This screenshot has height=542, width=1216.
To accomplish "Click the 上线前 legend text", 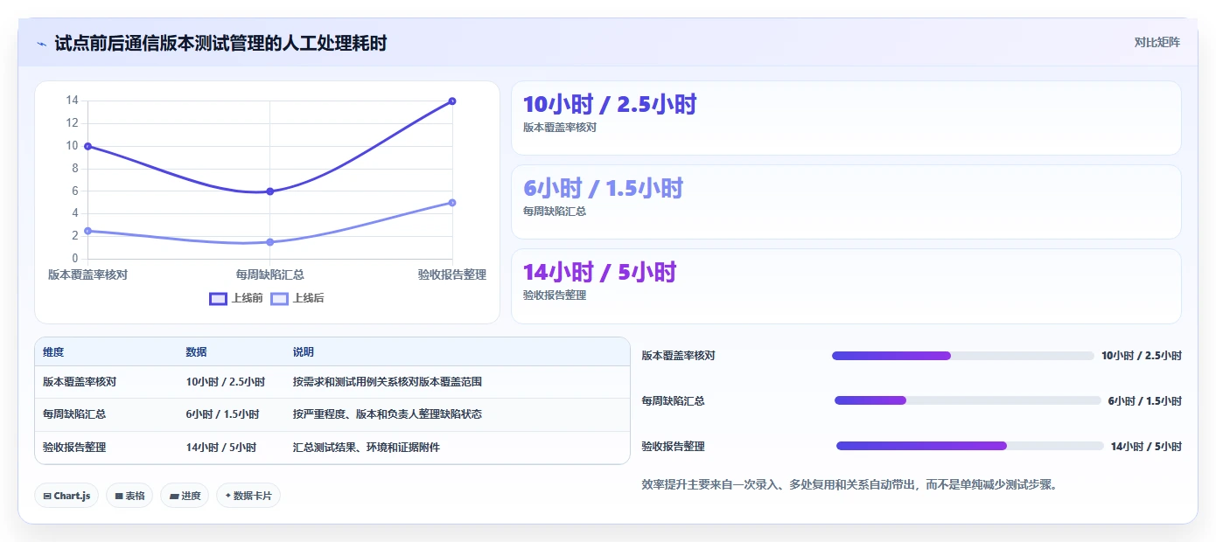I will tap(247, 298).
